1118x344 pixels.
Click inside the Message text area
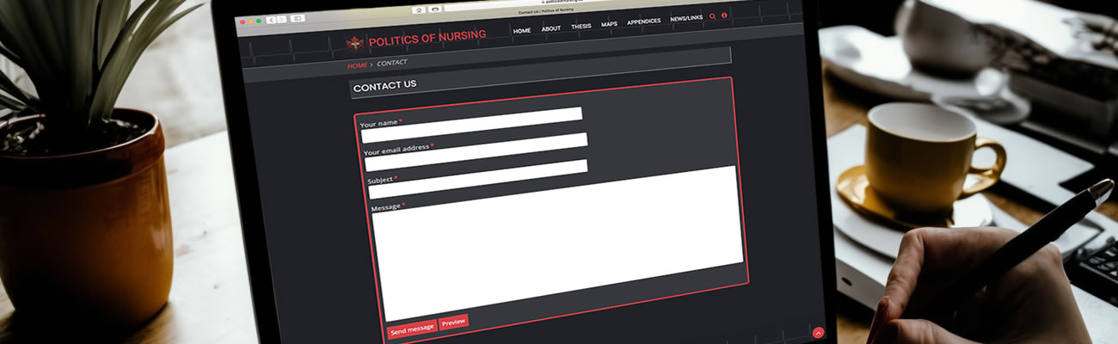[x=559, y=243]
